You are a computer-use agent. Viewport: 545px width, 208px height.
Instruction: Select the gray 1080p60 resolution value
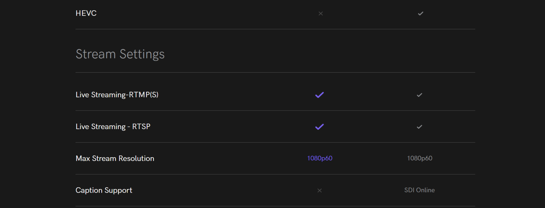(420, 158)
